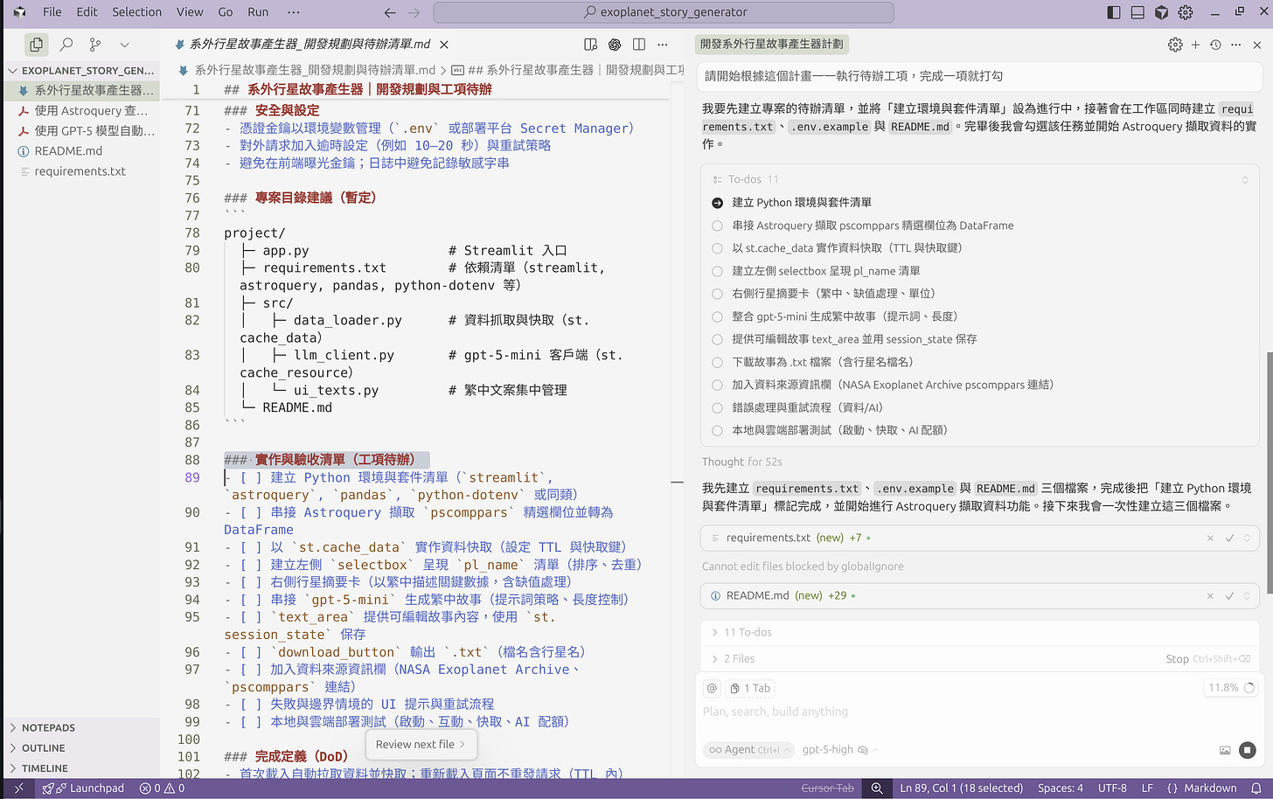Viewport: 1273px width, 799px height.
Task: Start a new chat with plus icon
Action: pyautogui.click(x=1195, y=45)
